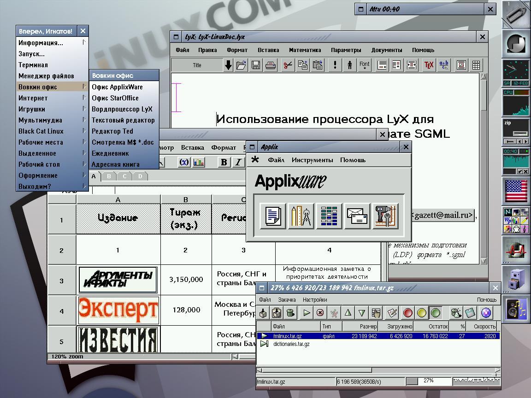531x398 pixels.
Task: Select the dictionaries.tar.gz download row
Action: point(378,344)
